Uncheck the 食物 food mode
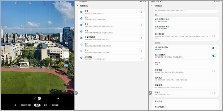The width and height of the screenshot is (223, 111). coord(81,12)
